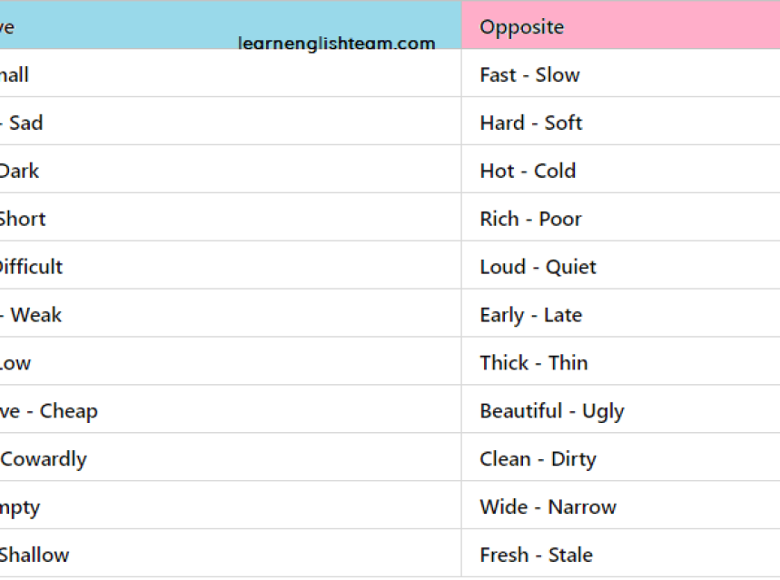This screenshot has height=580, width=780.
Task: Select the "Hot - Cold" entry
Action: coord(528,172)
